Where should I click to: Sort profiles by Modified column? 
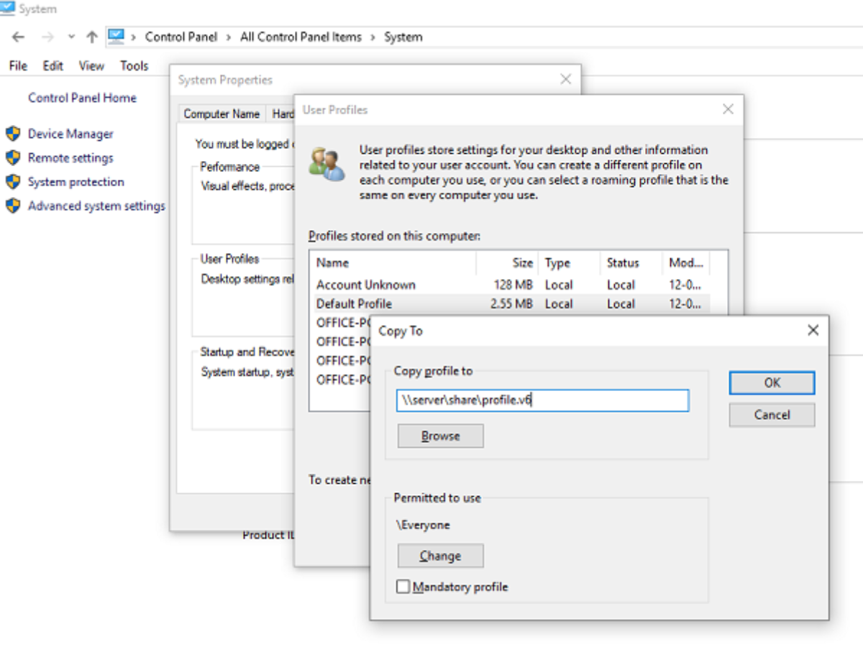(686, 262)
